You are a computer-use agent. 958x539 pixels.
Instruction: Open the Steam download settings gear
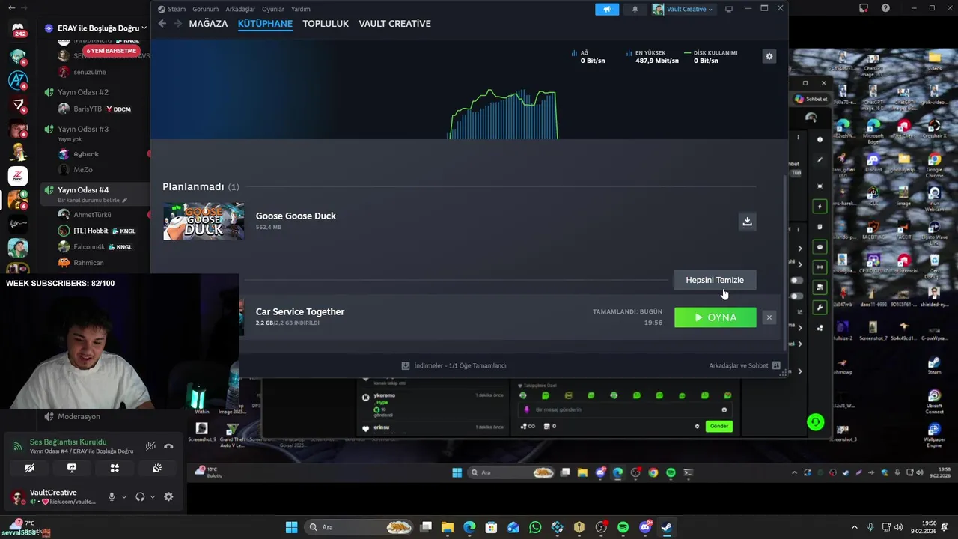pyautogui.click(x=769, y=56)
